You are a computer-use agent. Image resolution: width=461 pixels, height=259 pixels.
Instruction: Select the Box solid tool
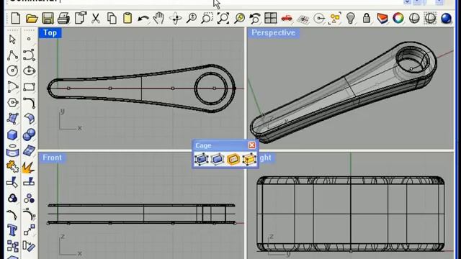(12, 135)
